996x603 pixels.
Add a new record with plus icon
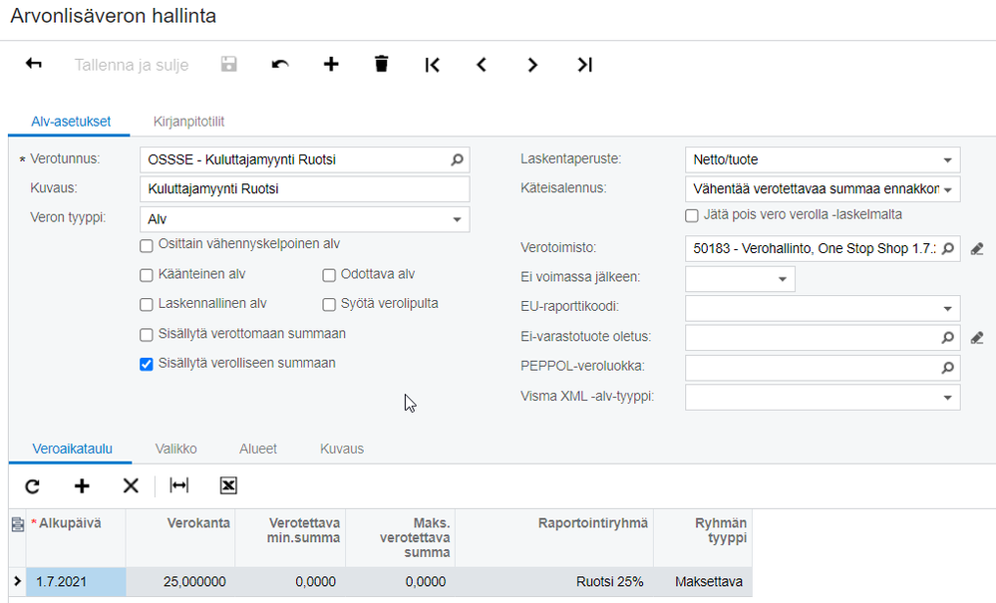pyautogui.click(x=331, y=65)
